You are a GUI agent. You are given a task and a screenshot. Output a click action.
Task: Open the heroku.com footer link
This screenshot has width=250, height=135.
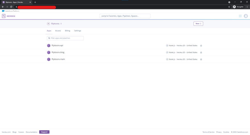[x=6, y=132]
